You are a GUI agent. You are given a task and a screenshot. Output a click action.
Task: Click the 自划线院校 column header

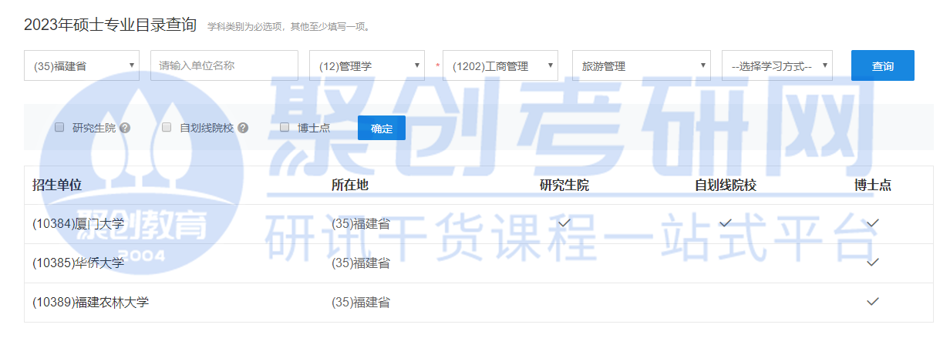click(726, 185)
